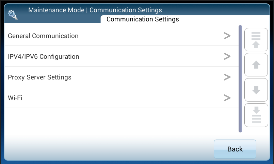Click Communication Settings text in header breadcrumb
Screen dimensions: 274x164
[x=126, y=10]
